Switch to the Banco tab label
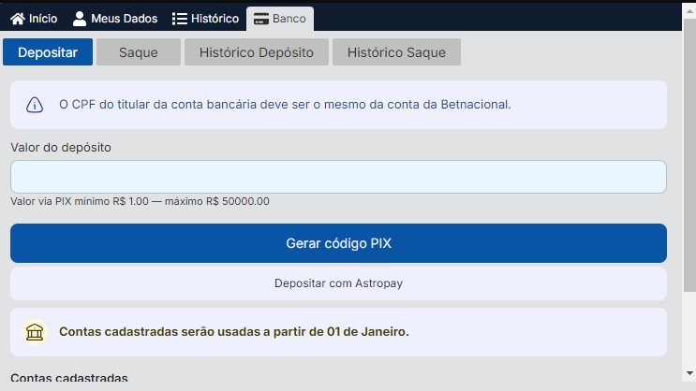The width and height of the screenshot is (696, 391). [289, 19]
